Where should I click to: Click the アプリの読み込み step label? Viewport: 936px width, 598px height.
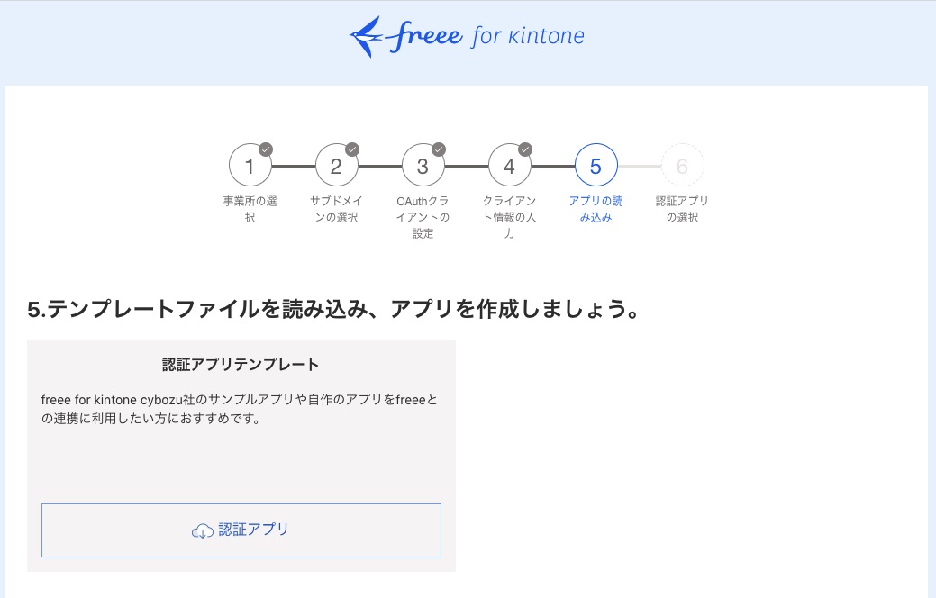(x=595, y=209)
